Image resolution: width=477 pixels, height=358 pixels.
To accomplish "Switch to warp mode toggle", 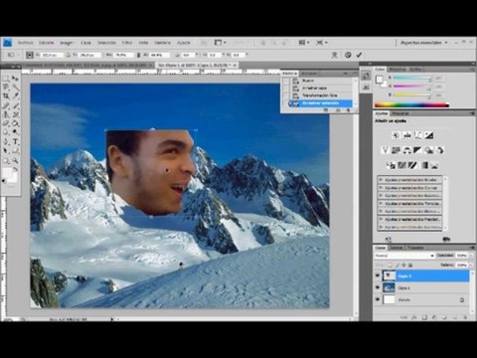I will click(335, 55).
